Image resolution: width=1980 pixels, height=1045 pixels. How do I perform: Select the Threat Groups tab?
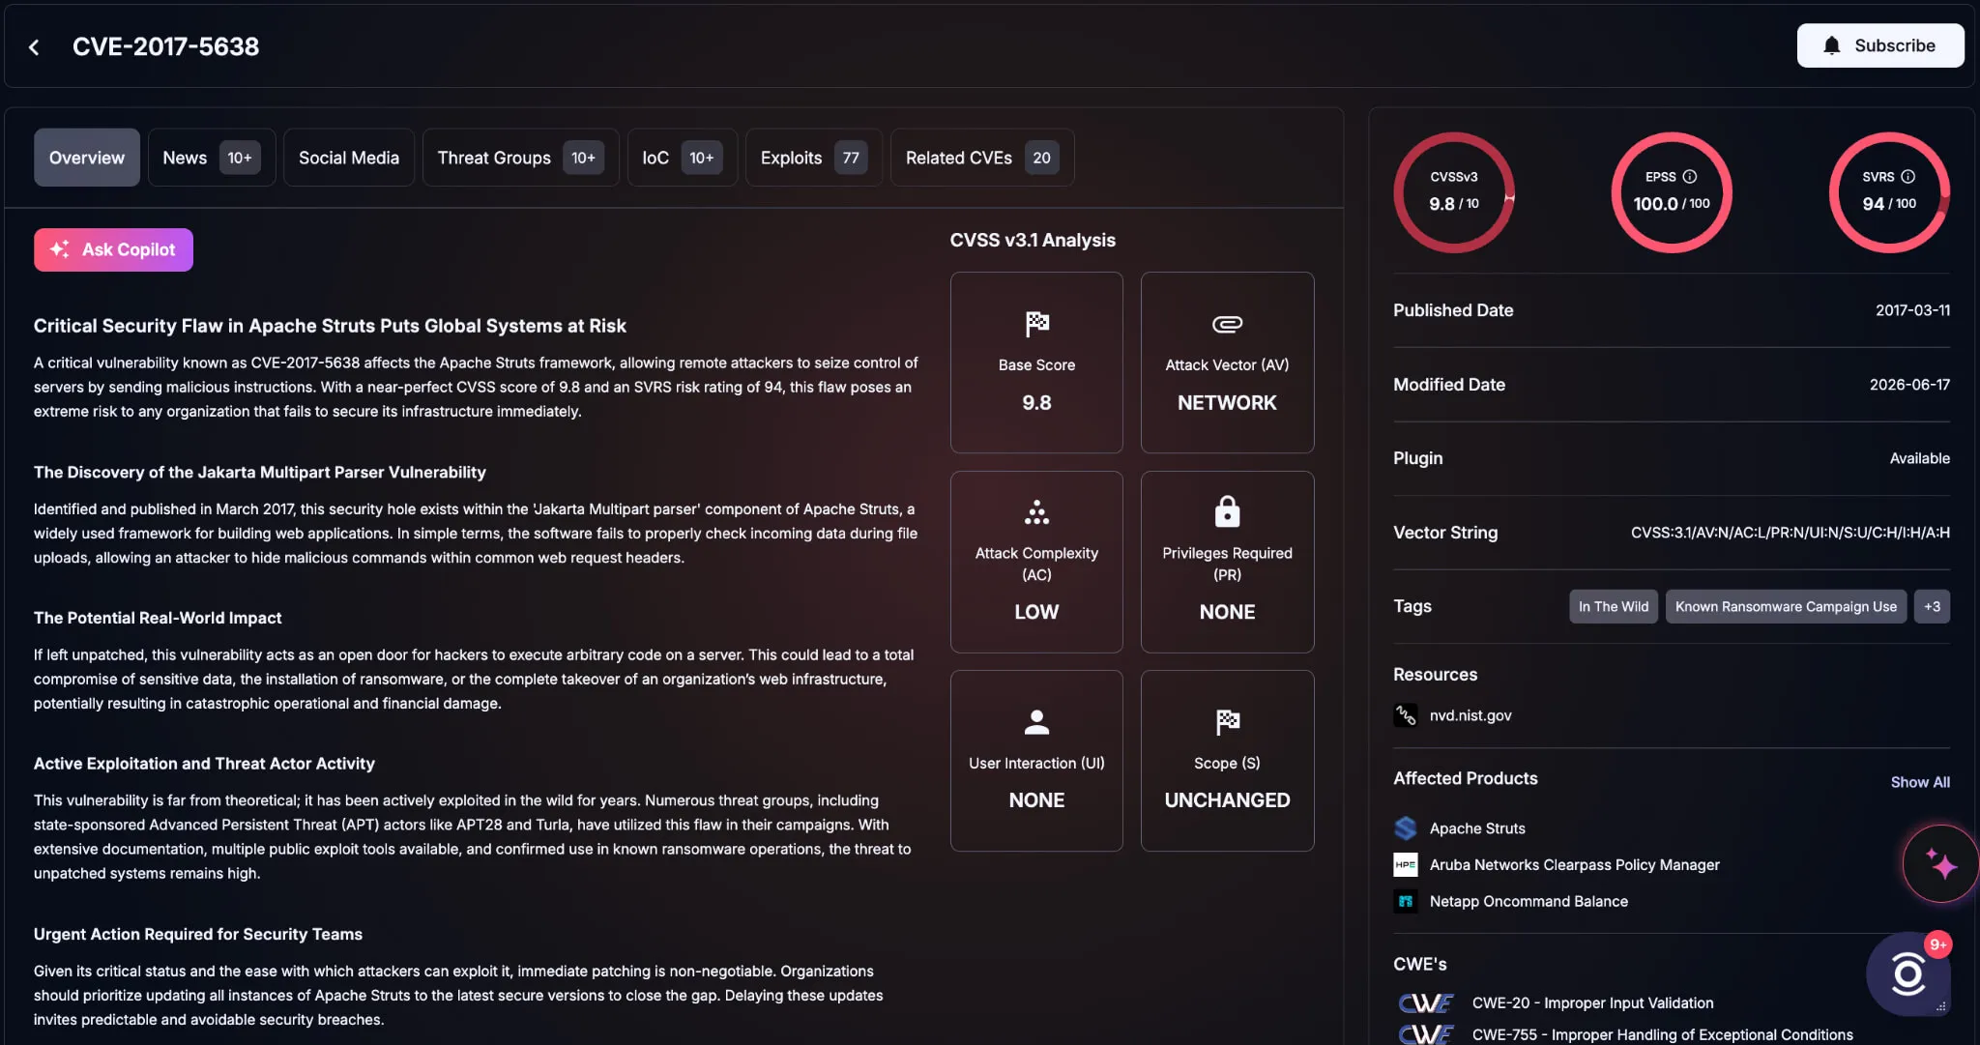(520, 158)
